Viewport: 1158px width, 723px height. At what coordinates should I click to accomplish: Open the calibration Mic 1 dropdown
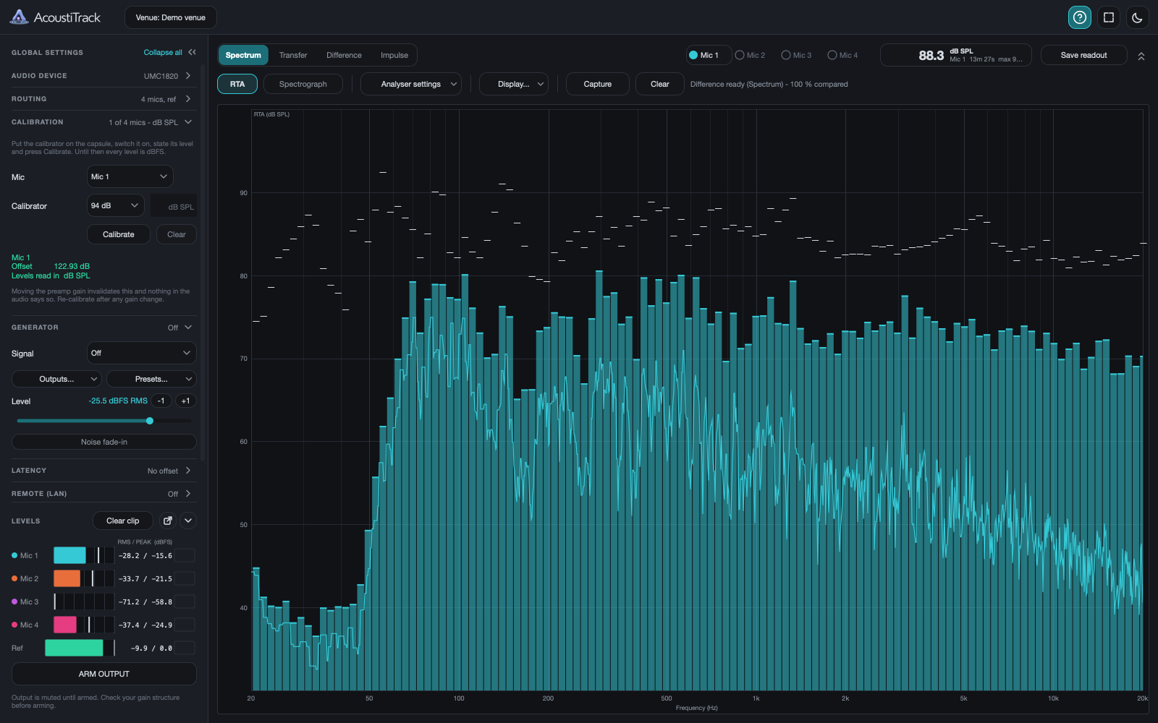tap(130, 176)
